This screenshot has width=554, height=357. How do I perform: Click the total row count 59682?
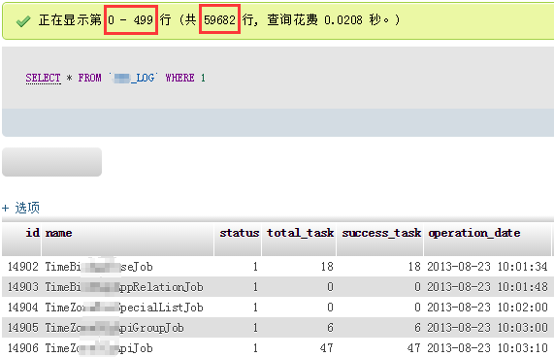tap(219, 19)
